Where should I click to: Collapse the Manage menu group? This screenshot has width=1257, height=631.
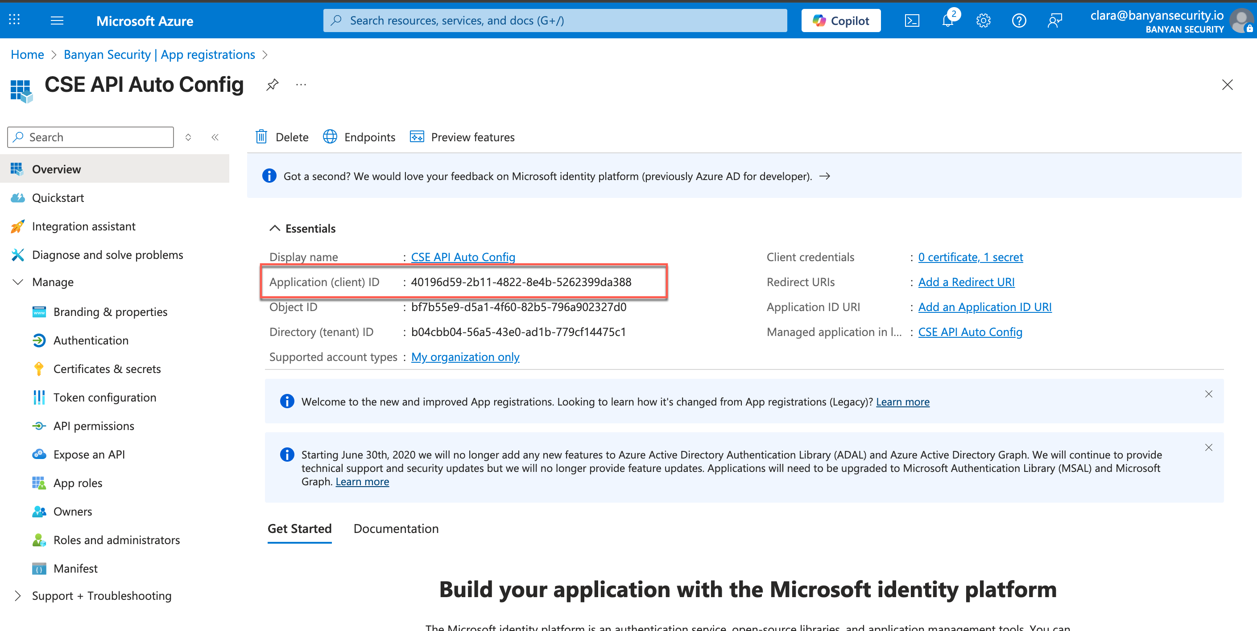18,282
